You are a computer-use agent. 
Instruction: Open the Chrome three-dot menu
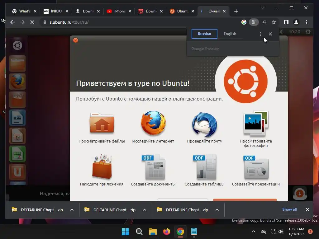pos(307,22)
